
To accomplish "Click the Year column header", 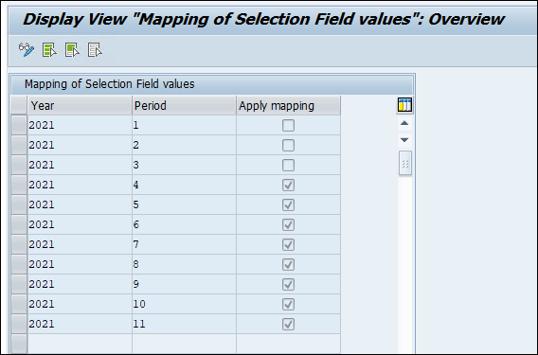I will point(80,105).
